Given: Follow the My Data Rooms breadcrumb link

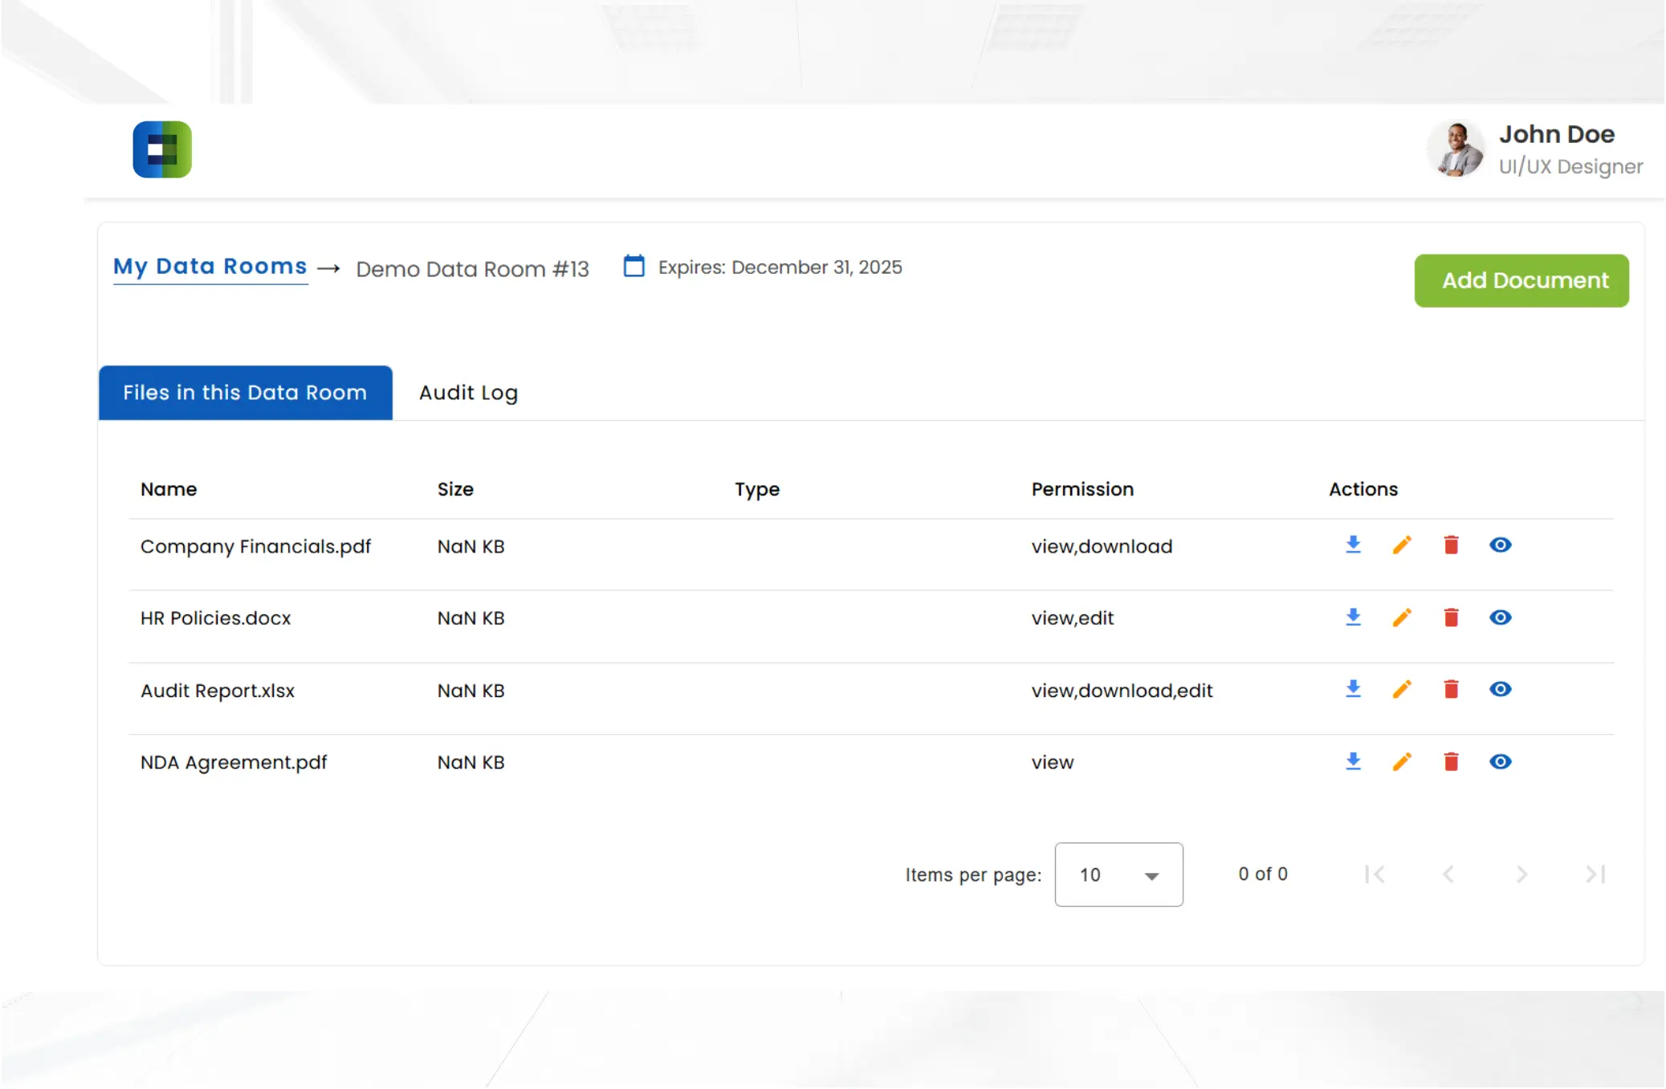Looking at the screenshot, I should [210, 266].
